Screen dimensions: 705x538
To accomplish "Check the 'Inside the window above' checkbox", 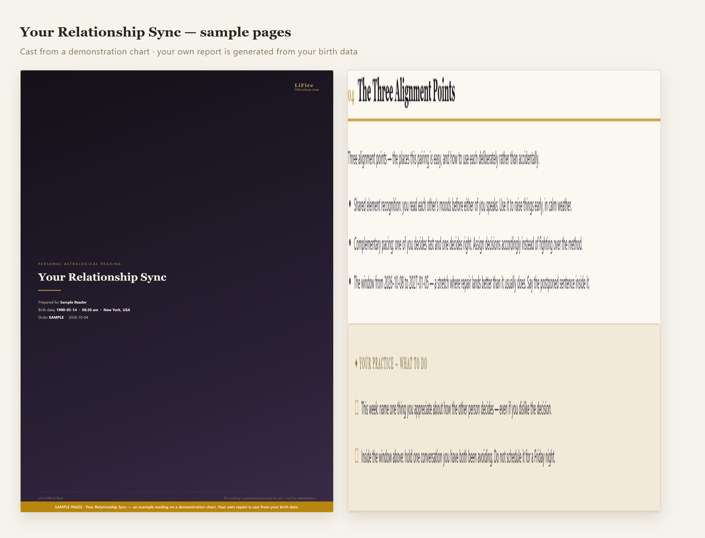I will [356, 456].
